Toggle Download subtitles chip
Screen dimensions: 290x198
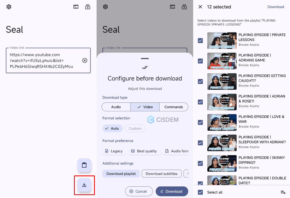pos(162,174)
